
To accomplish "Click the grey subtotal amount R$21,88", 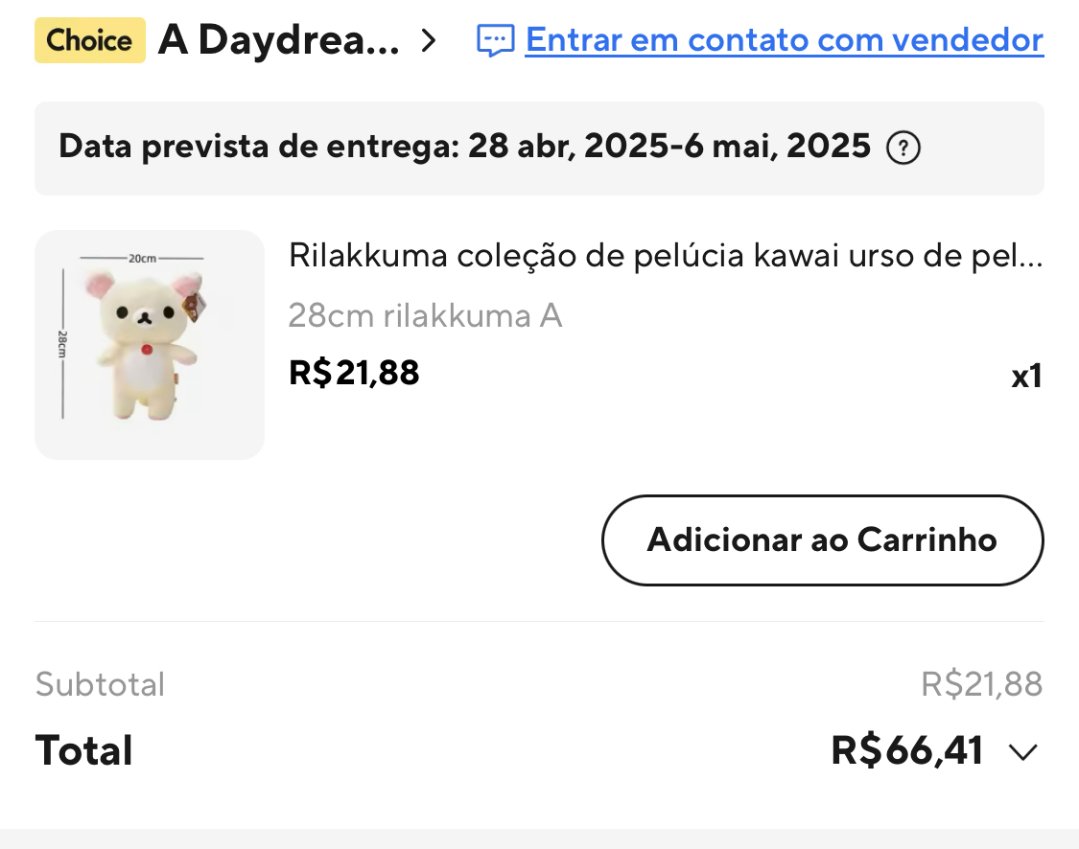I will point(981,684).
